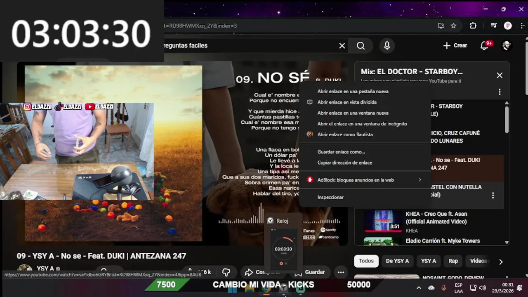Open the ESP LAA language switcher
The width and height of the screenshot is (528, 297).
tap(458, 288)
